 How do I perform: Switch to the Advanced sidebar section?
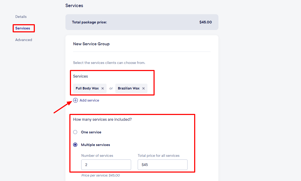coord(23,40)
